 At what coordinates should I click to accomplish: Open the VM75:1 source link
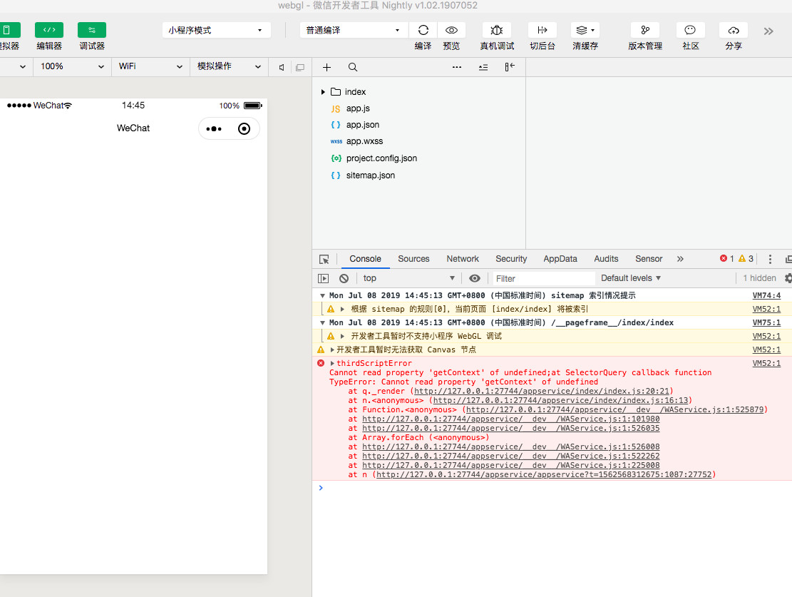click(766, 322)
